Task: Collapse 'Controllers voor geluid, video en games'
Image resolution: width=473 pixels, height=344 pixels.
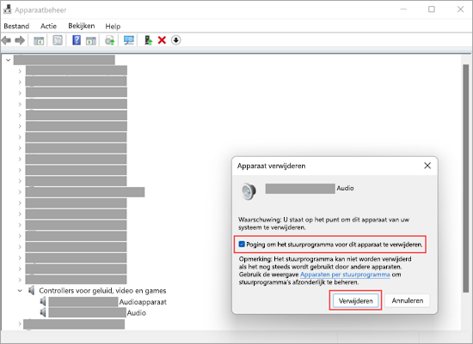Action: pyautogui.click(x=20, y=291)
